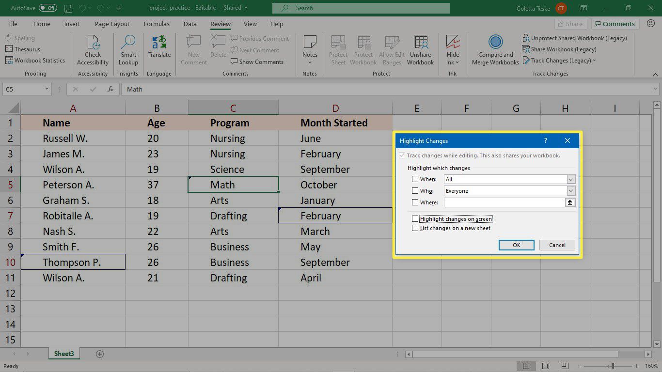
Task: Click the user avatar CT
Action: tap(561, 8)
